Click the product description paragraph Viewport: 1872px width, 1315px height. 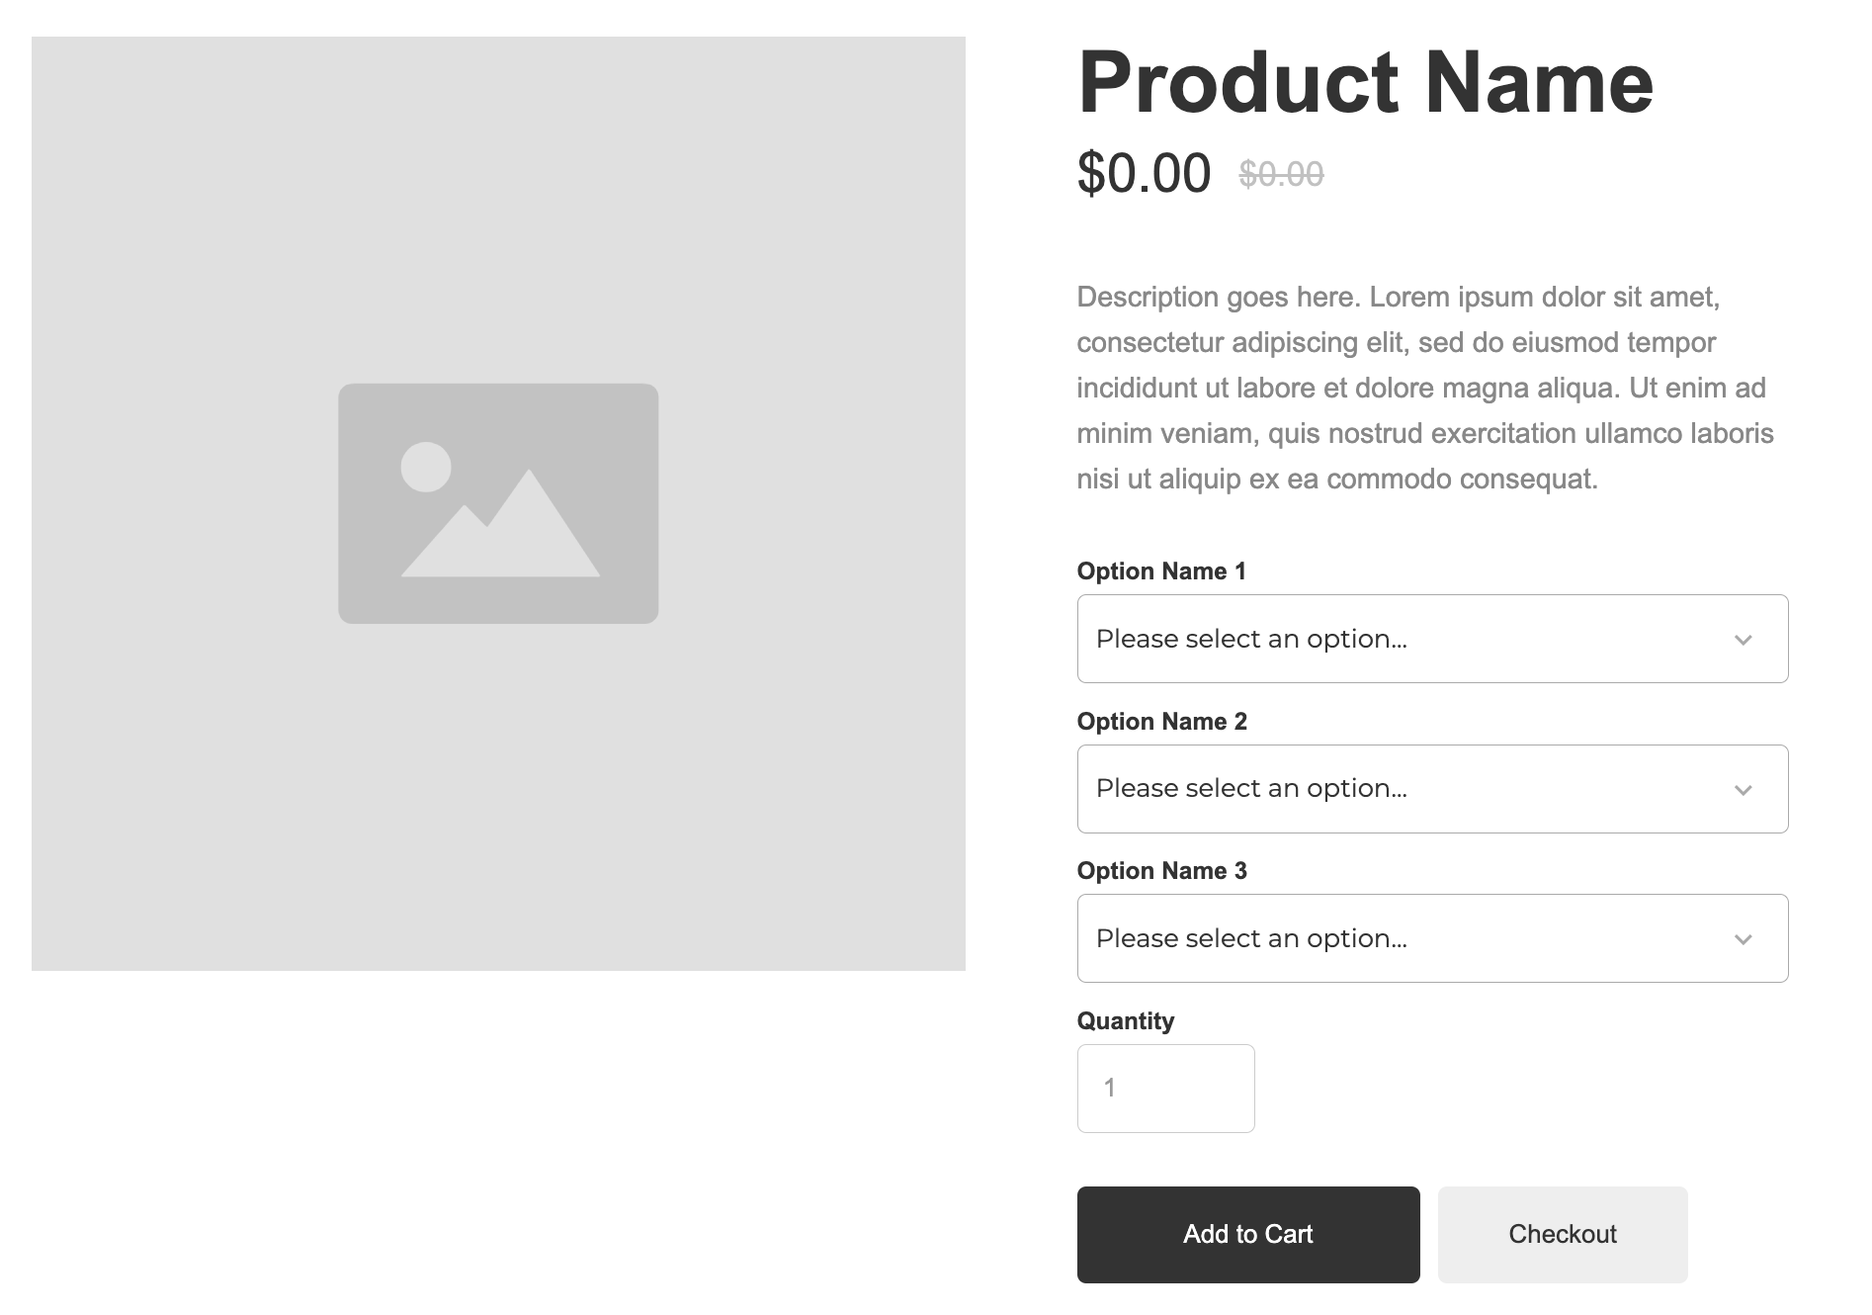1425,388
